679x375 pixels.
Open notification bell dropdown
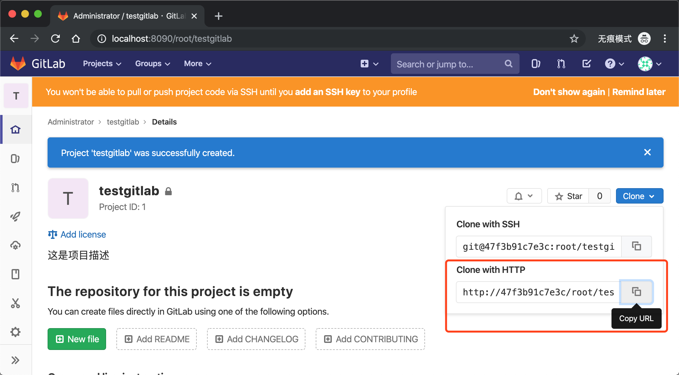click(524, 196)
